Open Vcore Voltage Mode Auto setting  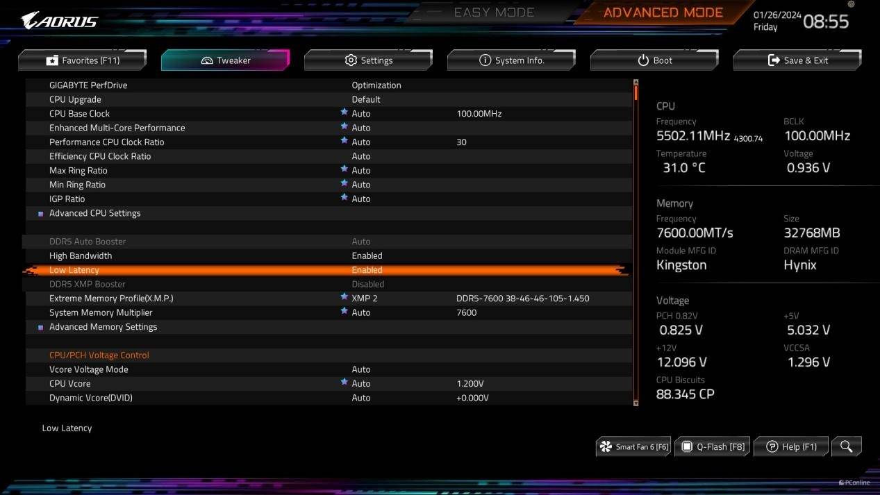[x=361, y=369]
